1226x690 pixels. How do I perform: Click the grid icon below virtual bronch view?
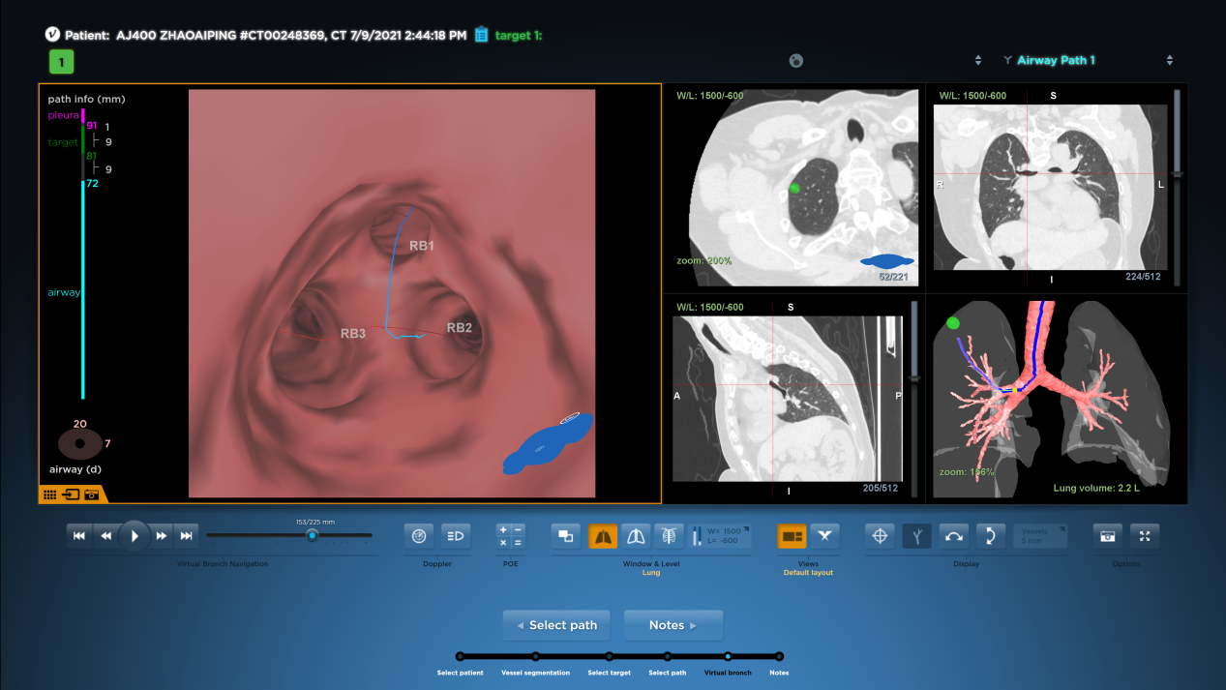[49, 495]
